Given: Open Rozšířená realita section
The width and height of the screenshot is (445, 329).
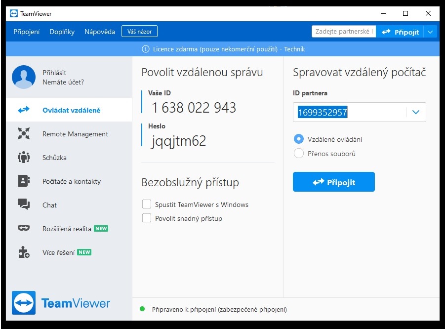Looking at the screenshot, I should [69, 228].
